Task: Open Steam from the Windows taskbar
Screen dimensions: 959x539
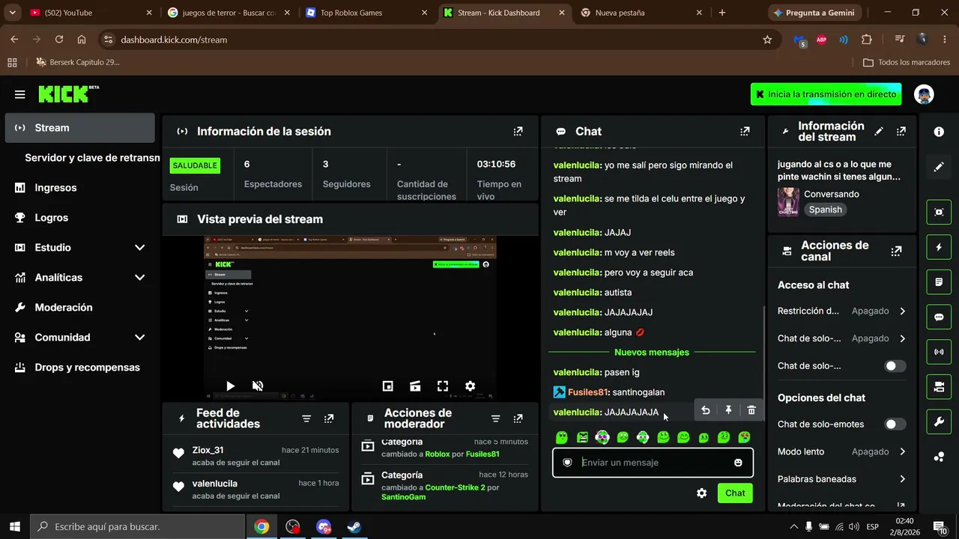Action: [354, 527]
